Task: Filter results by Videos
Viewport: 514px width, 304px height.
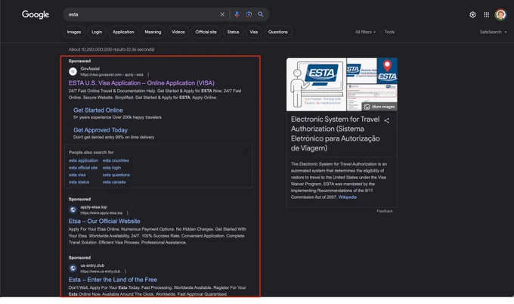Action: [x=178, y=32]
